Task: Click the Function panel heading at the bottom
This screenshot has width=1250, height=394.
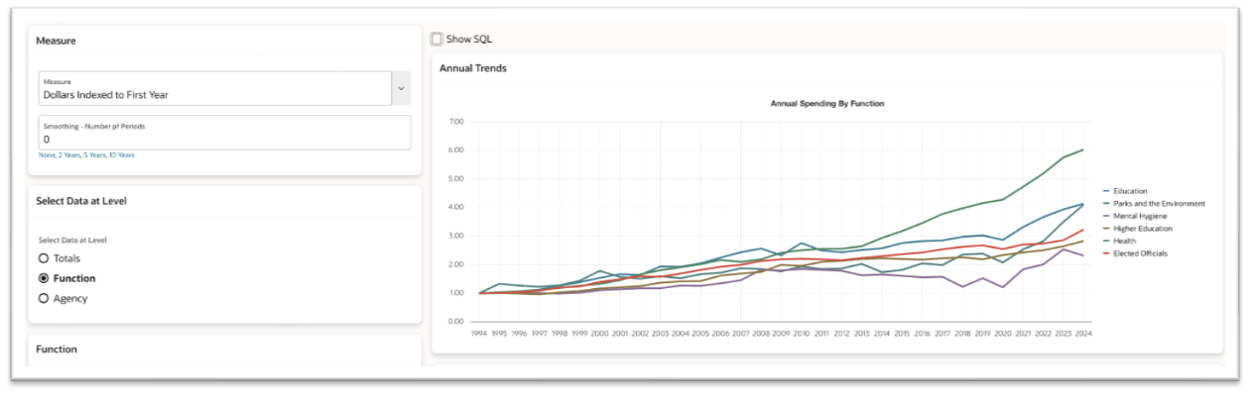Action: point(57,349)
